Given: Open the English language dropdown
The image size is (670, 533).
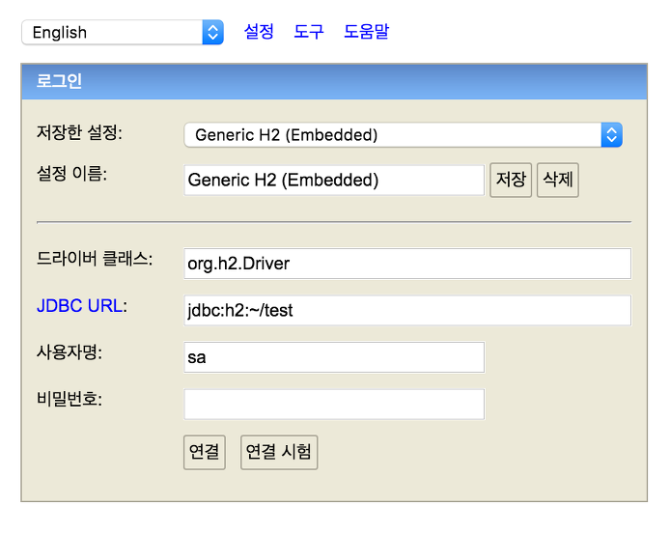Looking at the screenshot, I should 123,32.
